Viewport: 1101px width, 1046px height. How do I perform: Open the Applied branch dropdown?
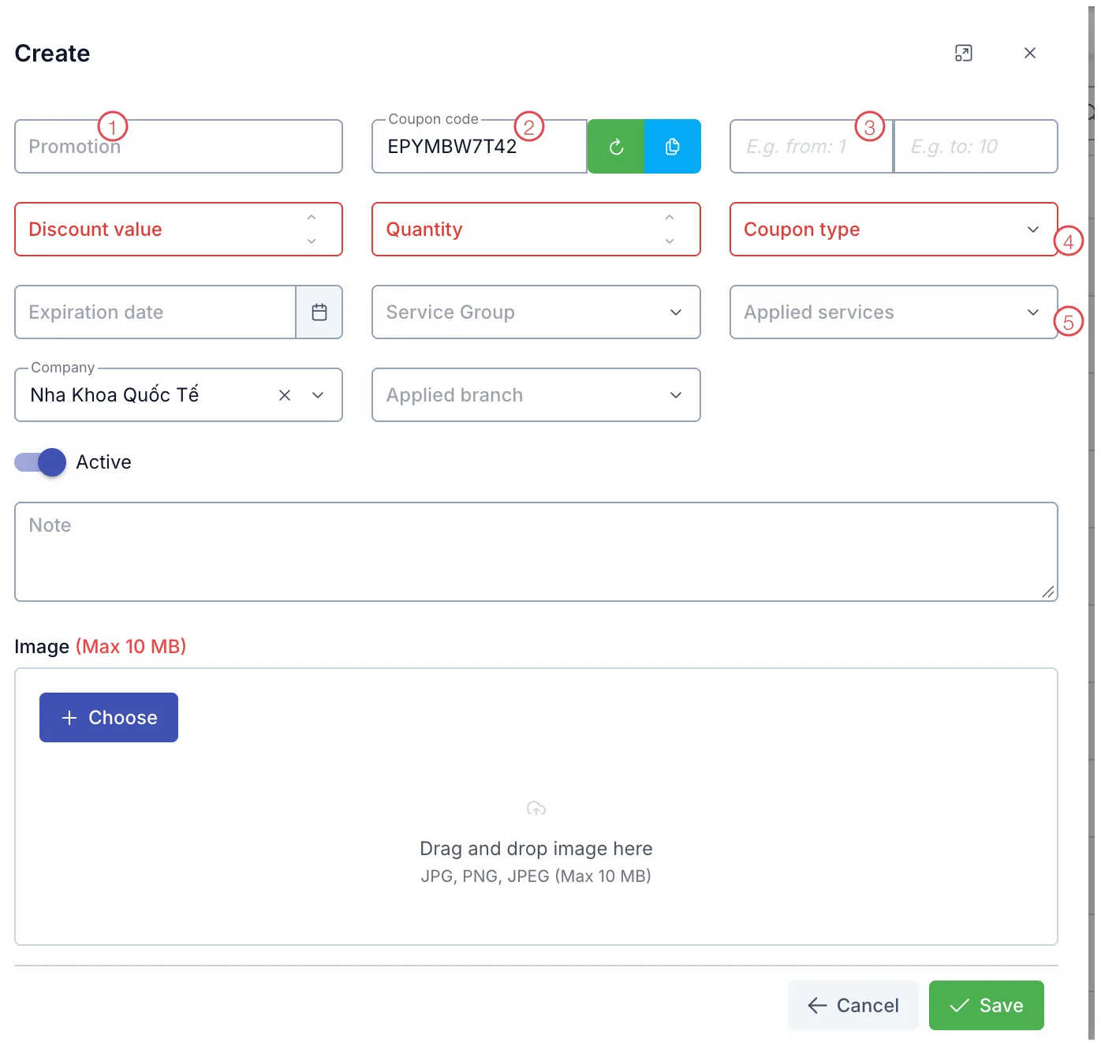point(536,395)
